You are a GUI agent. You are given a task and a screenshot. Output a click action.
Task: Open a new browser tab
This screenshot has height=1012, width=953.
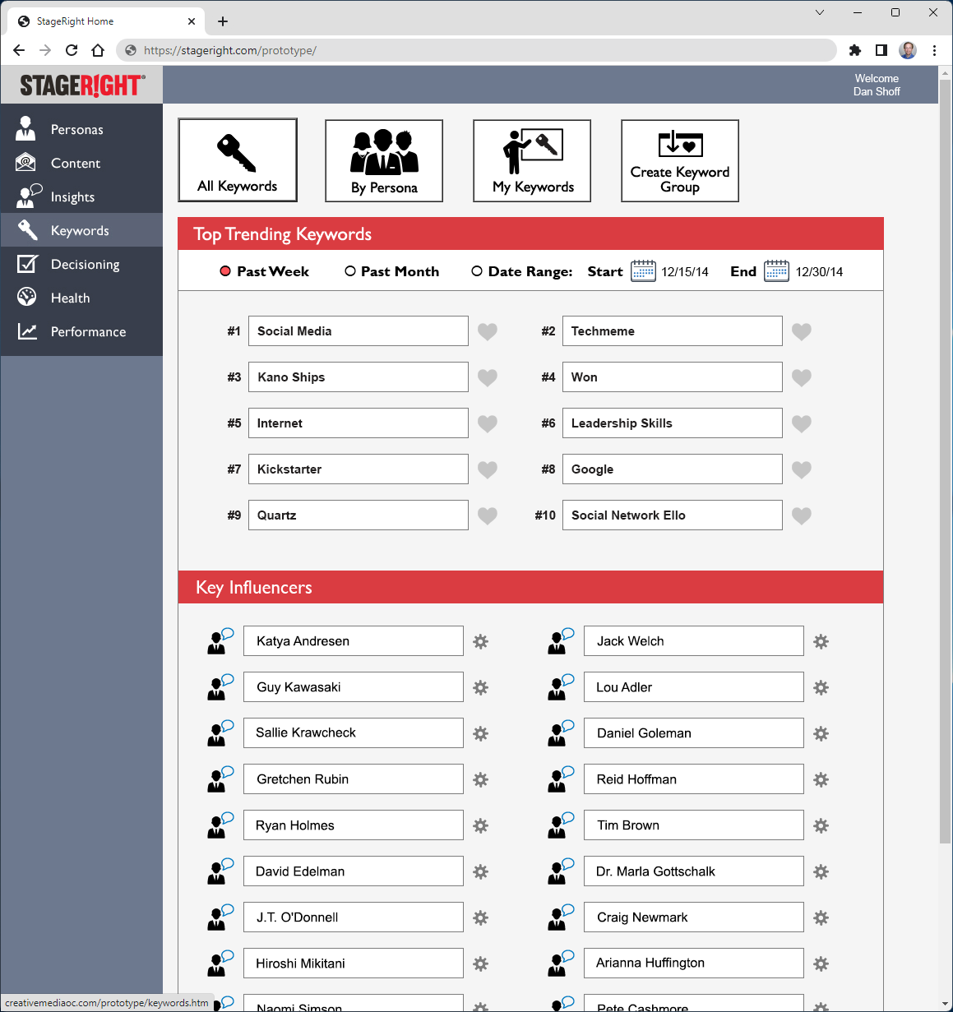(x=223, y=21)
